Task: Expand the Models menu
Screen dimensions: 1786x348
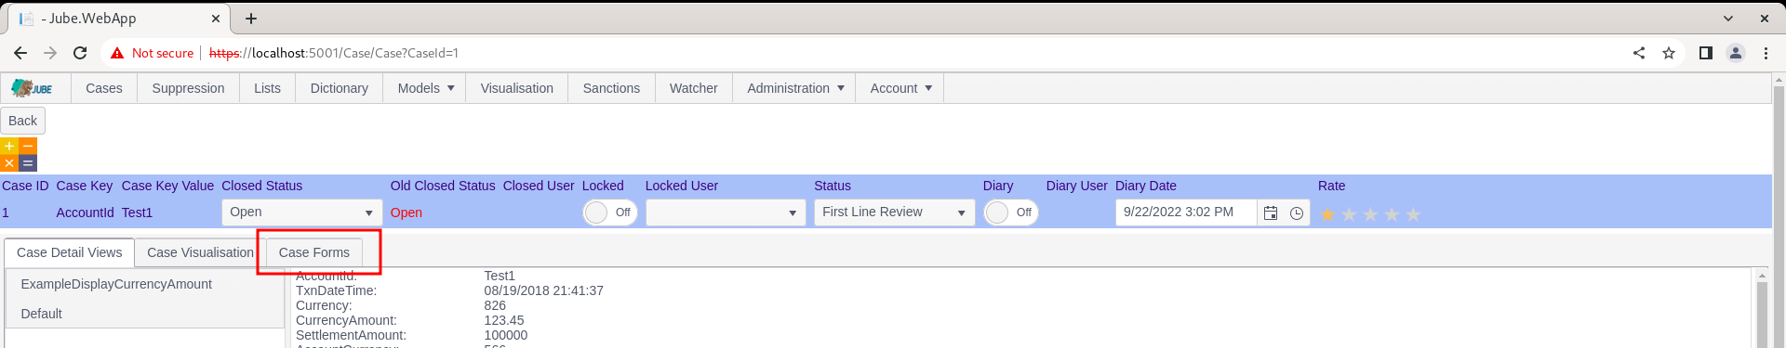Action: tap(426, 88)
